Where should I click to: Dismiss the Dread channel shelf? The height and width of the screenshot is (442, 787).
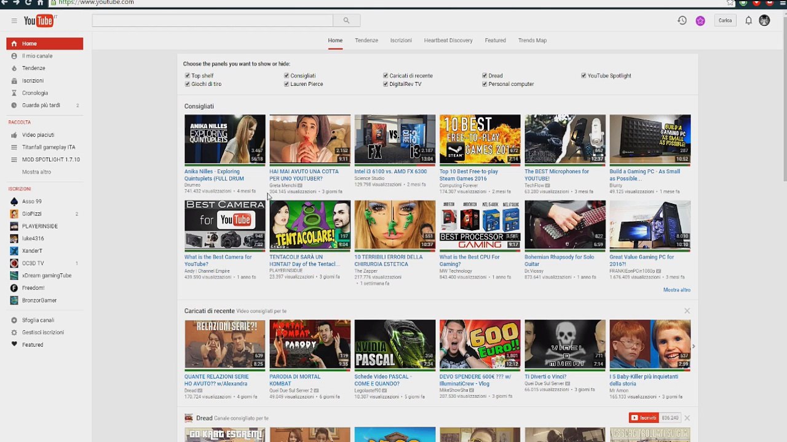(x=687, y=418)
